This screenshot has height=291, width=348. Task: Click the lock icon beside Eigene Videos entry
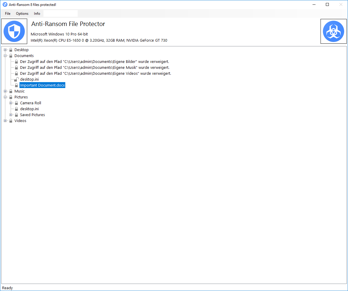17,73
